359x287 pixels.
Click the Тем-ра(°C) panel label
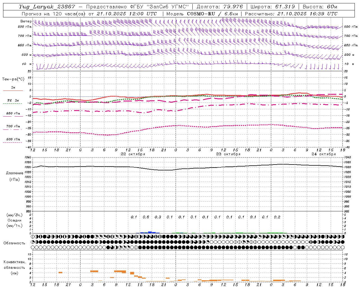13,79
